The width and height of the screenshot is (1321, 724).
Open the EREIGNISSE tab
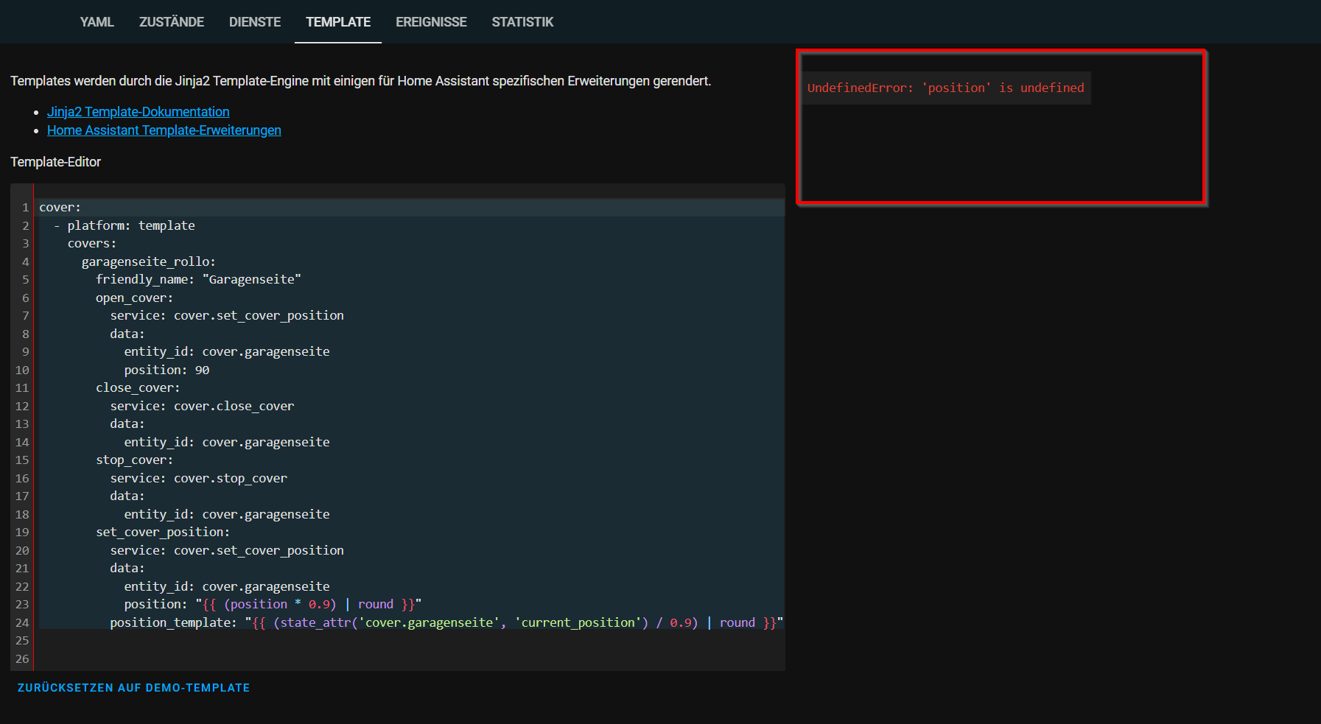click(431, 22)
